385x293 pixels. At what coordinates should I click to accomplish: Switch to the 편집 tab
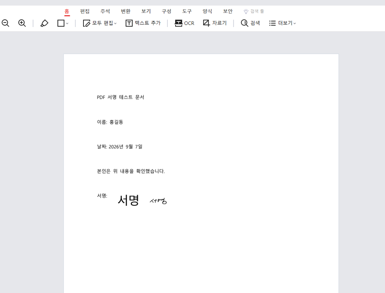tap(85, 11)
